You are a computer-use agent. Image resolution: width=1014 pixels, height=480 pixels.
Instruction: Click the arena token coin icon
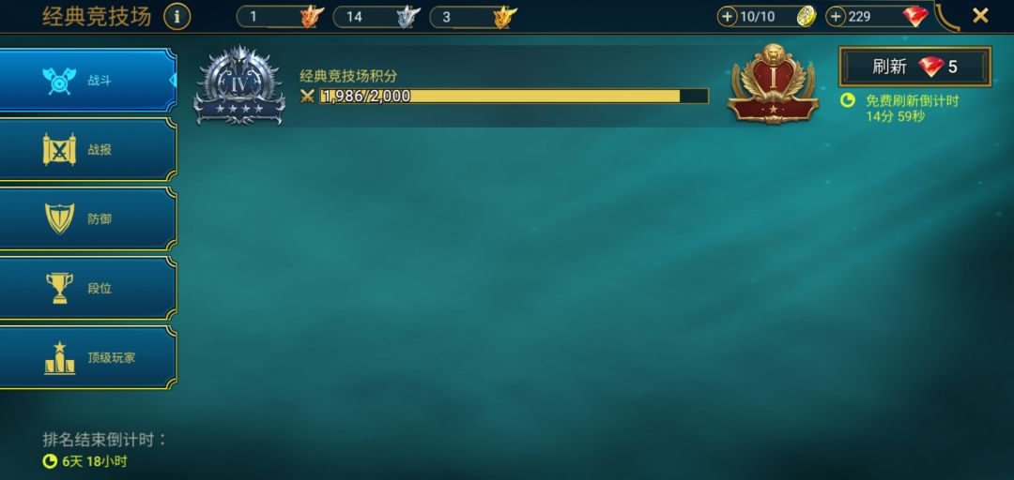tap(806, 17)
